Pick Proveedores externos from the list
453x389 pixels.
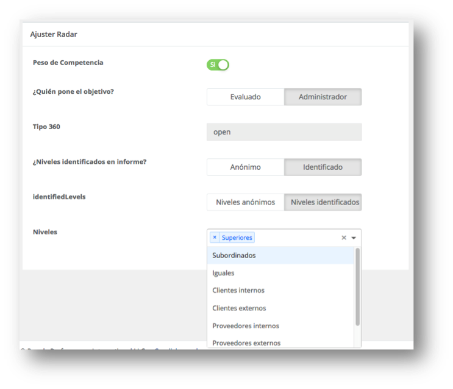(280, 342)
